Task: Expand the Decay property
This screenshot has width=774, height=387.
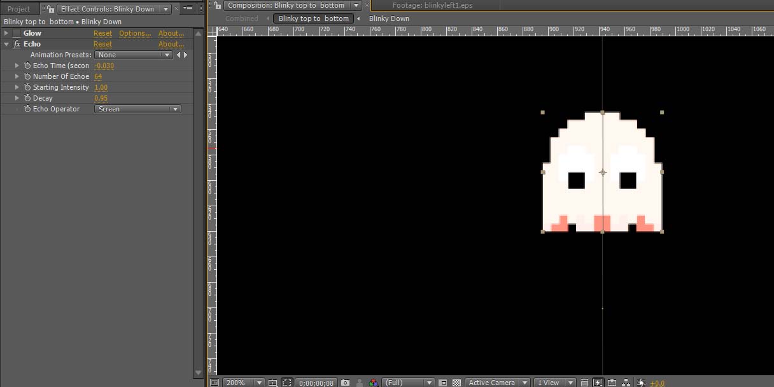Action: [18, 98]
